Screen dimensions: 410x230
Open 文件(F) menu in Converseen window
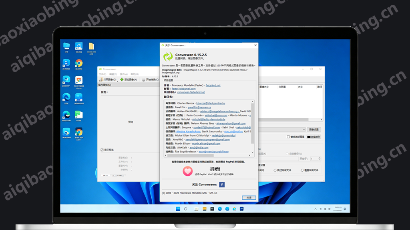click(102, 74)
